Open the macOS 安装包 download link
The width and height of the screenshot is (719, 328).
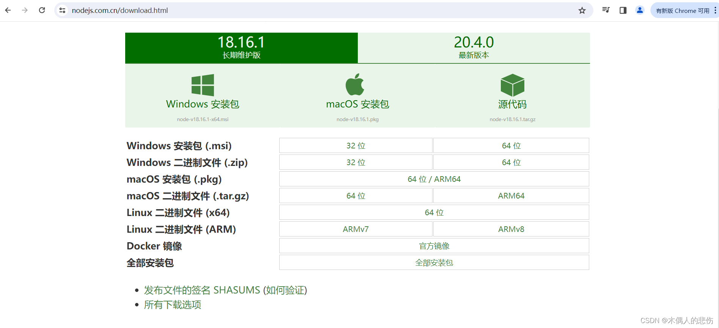pyautogui.click(x=357, y=104)
